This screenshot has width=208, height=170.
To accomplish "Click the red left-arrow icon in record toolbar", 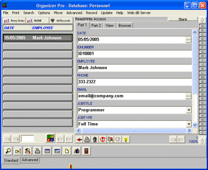I will tap(79, 140).
